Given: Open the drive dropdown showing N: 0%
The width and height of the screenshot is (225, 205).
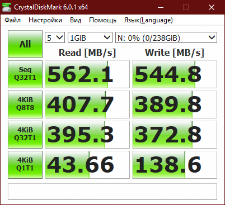Looking at the screenshot, I should coord(166,37).
